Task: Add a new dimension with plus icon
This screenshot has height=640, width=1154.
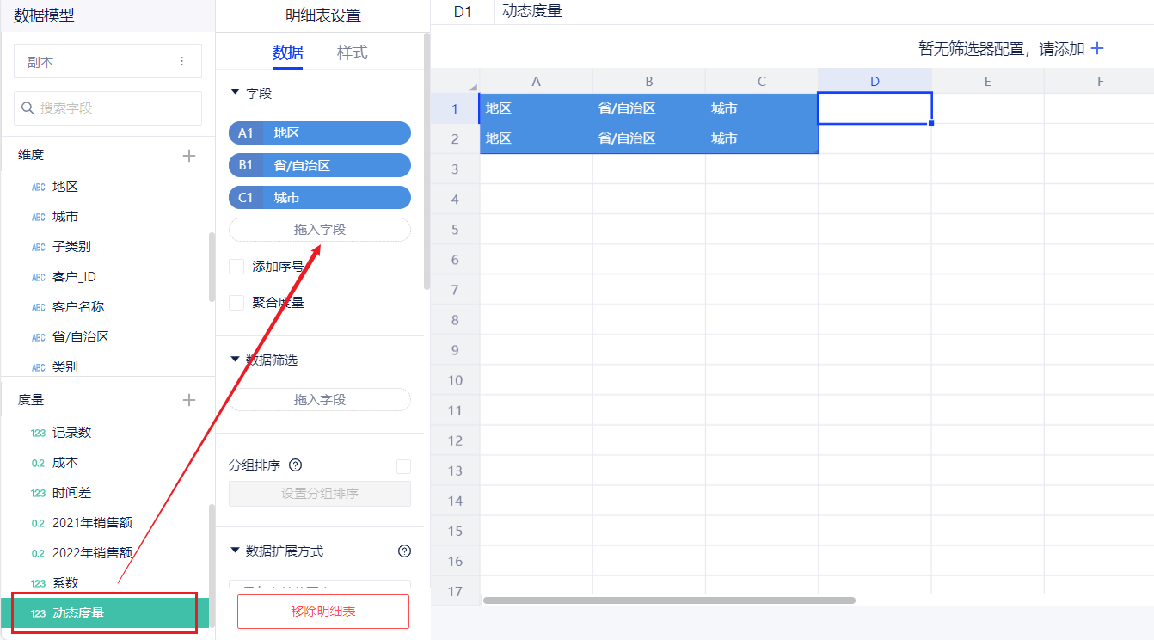Action: coord(189,156)
